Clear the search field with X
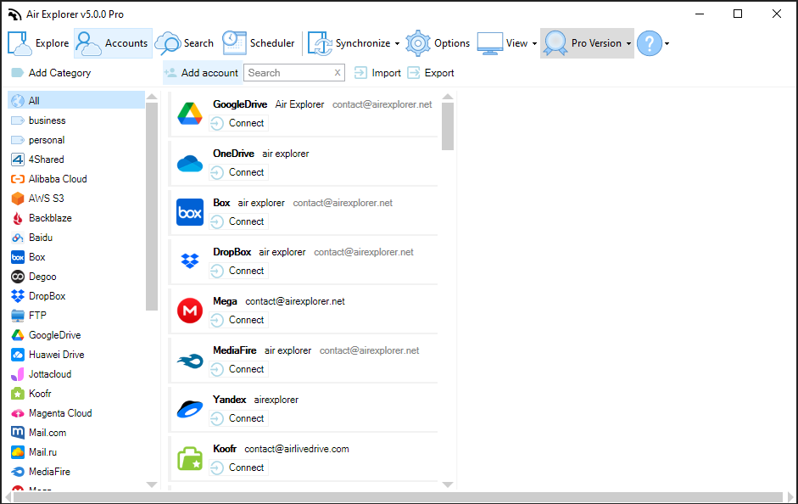Image resolution: width=798 pixels, height=504 pixels. click(338, 73)
